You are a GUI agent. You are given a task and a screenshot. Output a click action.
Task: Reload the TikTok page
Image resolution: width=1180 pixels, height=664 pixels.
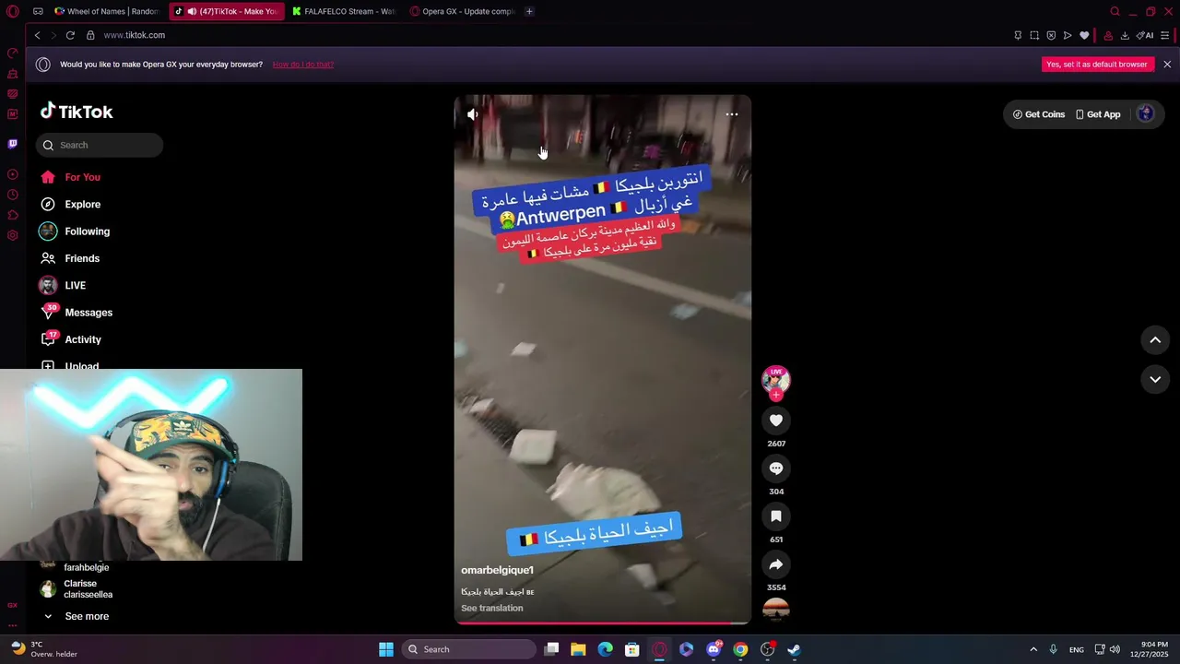(x=70, y=35)
